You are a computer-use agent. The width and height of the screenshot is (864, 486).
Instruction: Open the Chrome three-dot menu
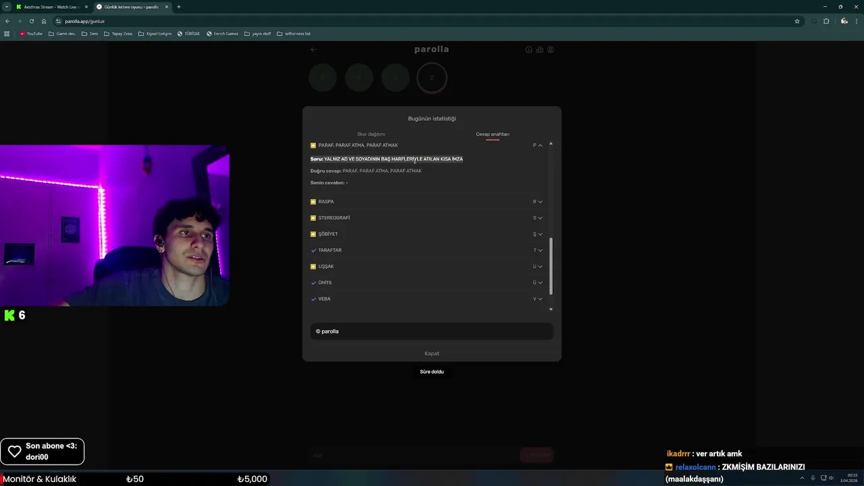857,21
